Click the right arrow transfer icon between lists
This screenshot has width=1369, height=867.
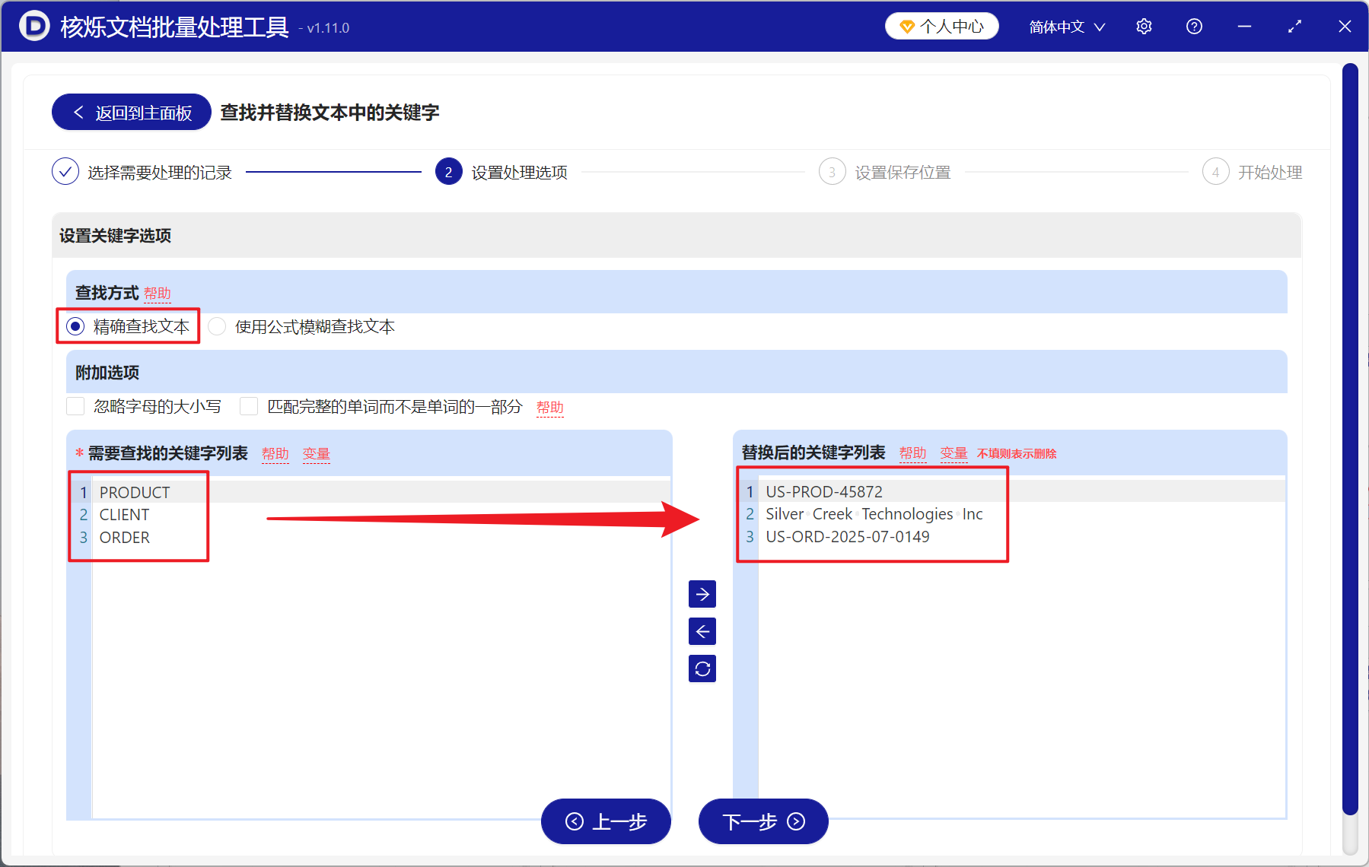[x=702, y=594]
